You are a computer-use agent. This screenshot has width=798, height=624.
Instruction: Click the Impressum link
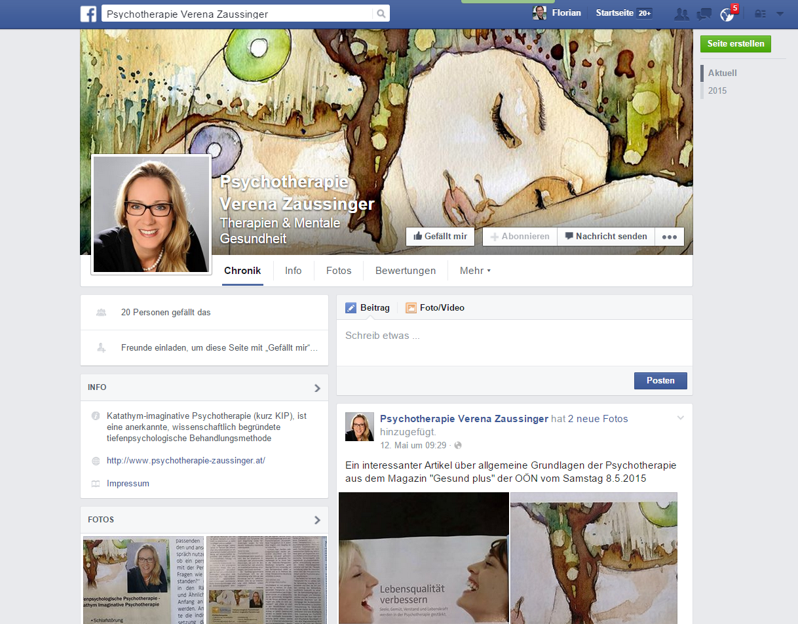tap(128, 484)
